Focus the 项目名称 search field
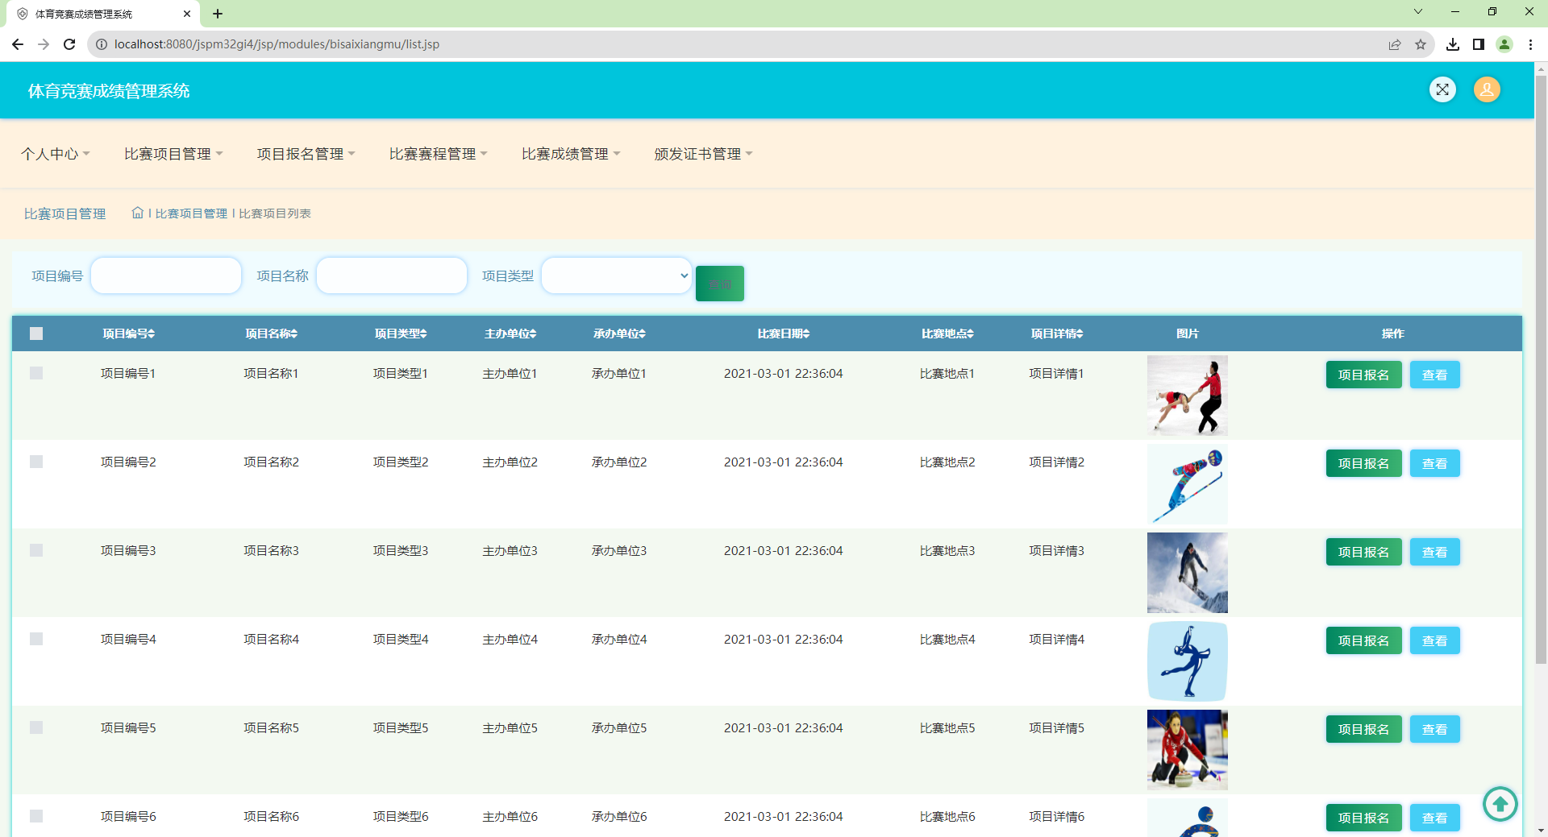Screen dimensions: 1548x837 [x=392, y=276]
